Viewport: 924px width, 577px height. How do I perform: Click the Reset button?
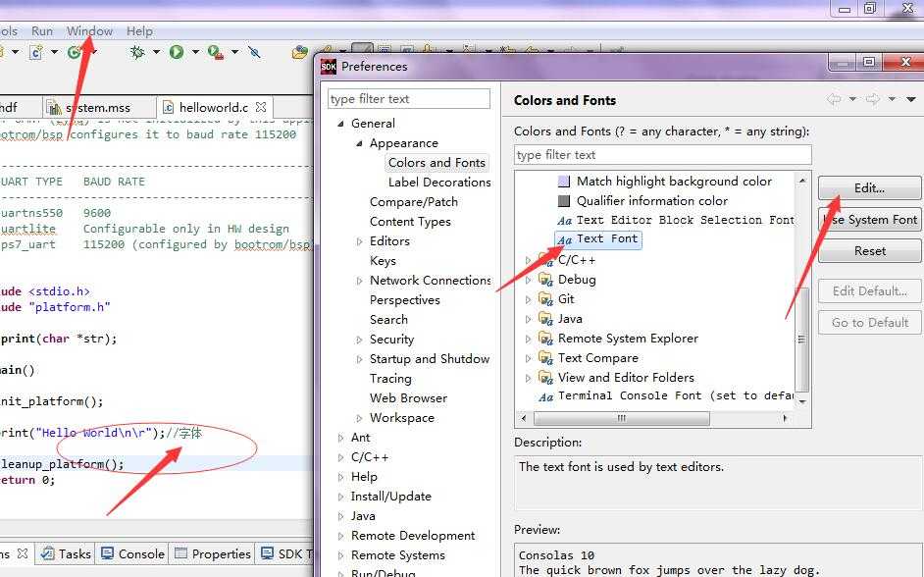pos(869,250)
